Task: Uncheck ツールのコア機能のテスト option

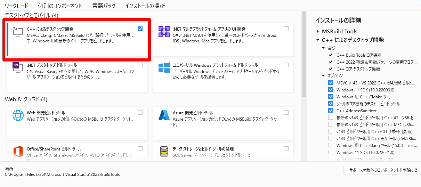Action: (x=331, y=104)
